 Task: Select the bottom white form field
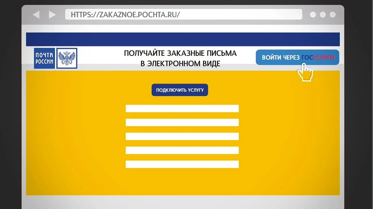pyautogui.click(x=182, y=164)
